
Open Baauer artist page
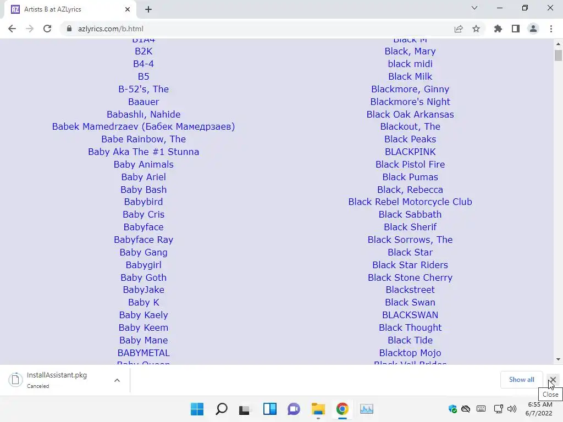143,102
